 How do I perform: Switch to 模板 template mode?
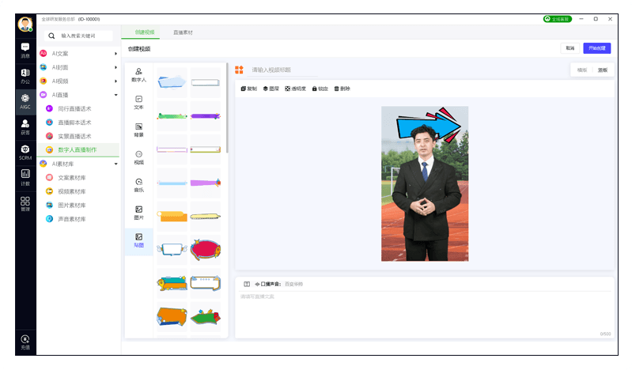tap(582, 70)
